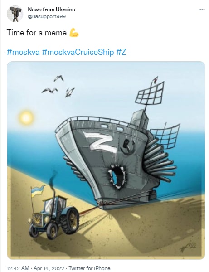
Task: Click the sun in the cartoon sky
Action: coord(26,117)
